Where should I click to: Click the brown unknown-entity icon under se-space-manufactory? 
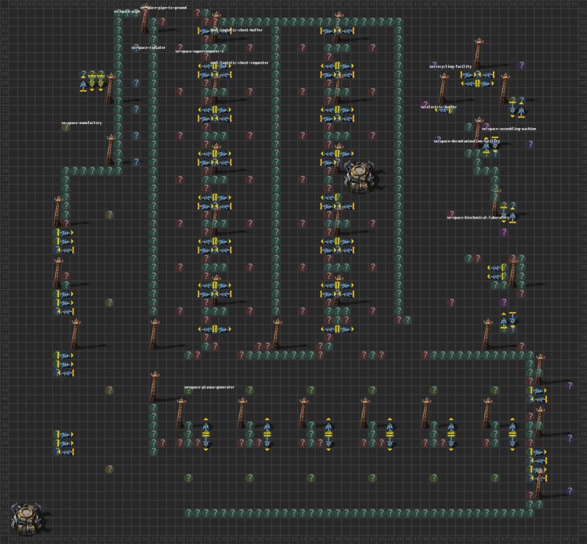(x=65, y=127)
